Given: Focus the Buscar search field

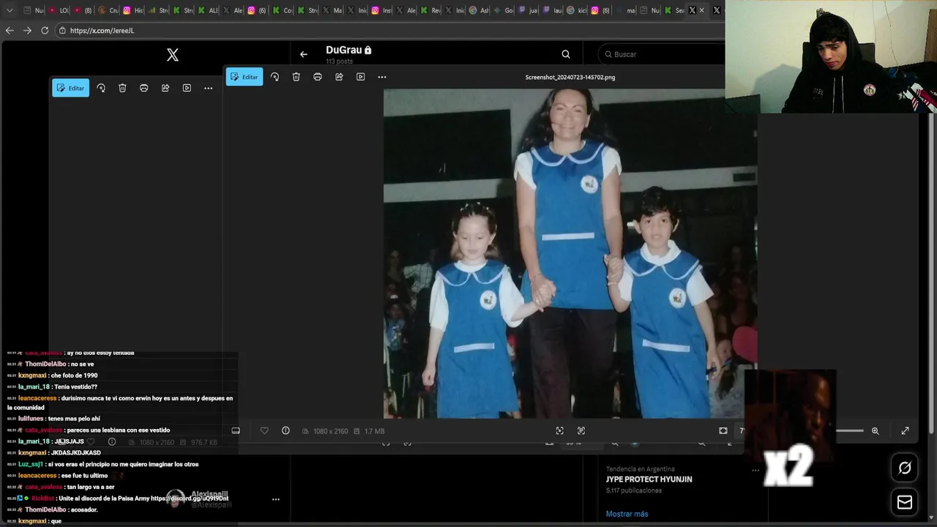Looking at the screenshot, I should pos(661,54).
